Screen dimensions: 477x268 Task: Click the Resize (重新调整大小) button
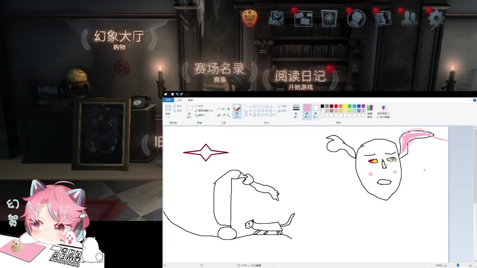204,111
